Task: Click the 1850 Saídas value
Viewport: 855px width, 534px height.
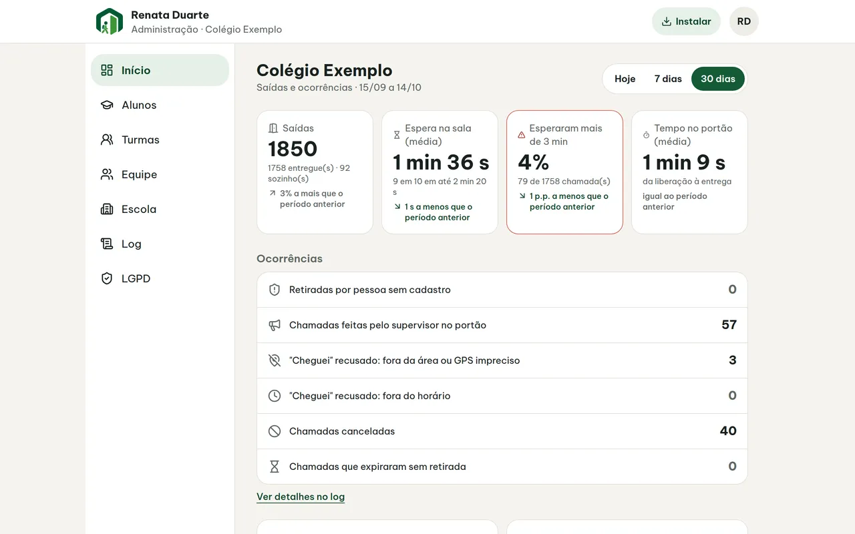Action: coord(293,149)
